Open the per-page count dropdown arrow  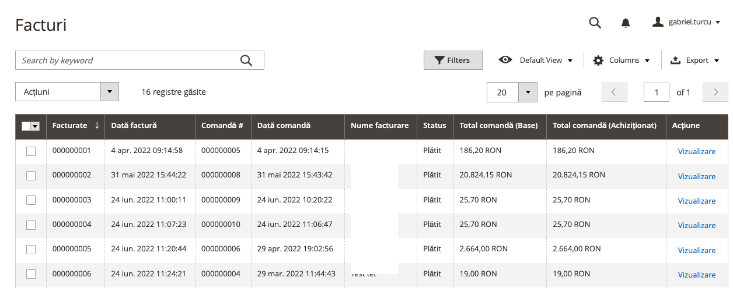pos(528,92)
